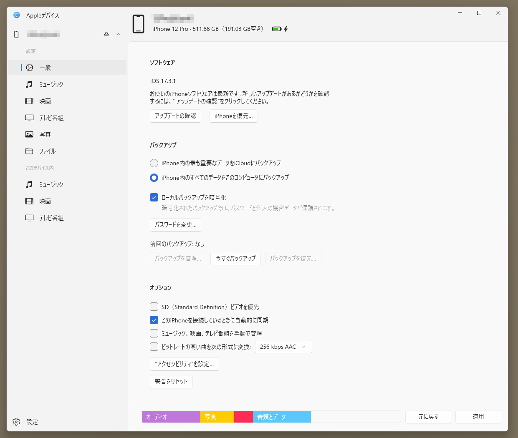This screenshot has width=518, height=438.
Task: Click purple オーディオ storage segment
Action: pyautogui.click(x=171, y=417)
